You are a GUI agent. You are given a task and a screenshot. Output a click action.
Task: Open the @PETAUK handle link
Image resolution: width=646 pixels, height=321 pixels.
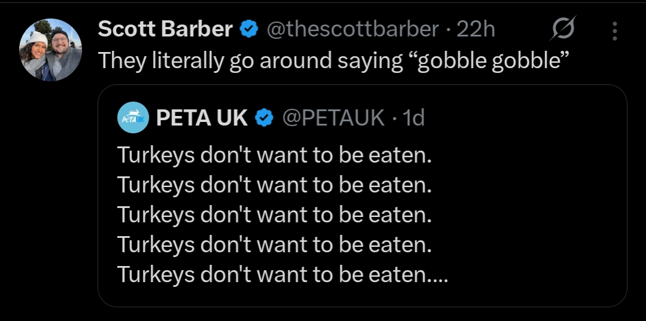point(333,118)
